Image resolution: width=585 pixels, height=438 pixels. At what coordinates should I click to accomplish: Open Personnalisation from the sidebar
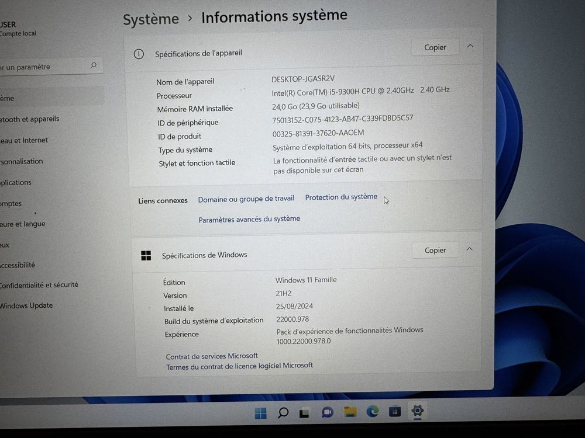coord(21,161)
